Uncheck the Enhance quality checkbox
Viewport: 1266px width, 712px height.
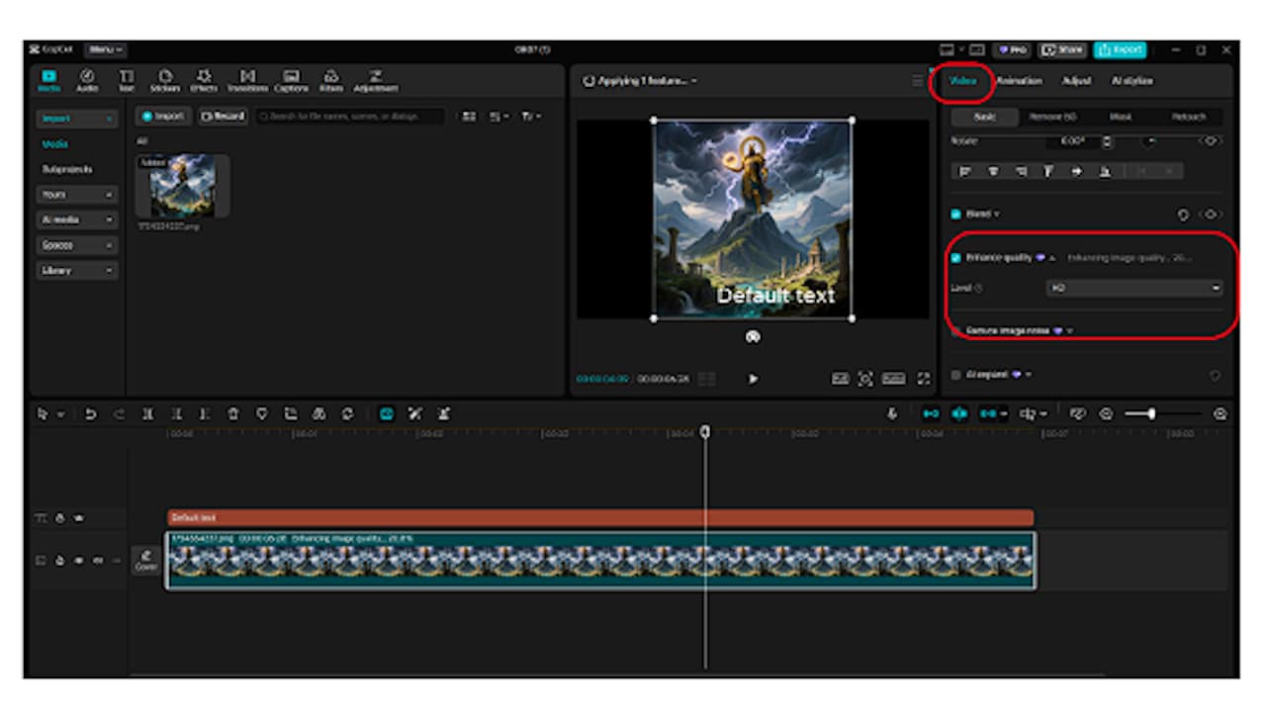coord(955,258)
